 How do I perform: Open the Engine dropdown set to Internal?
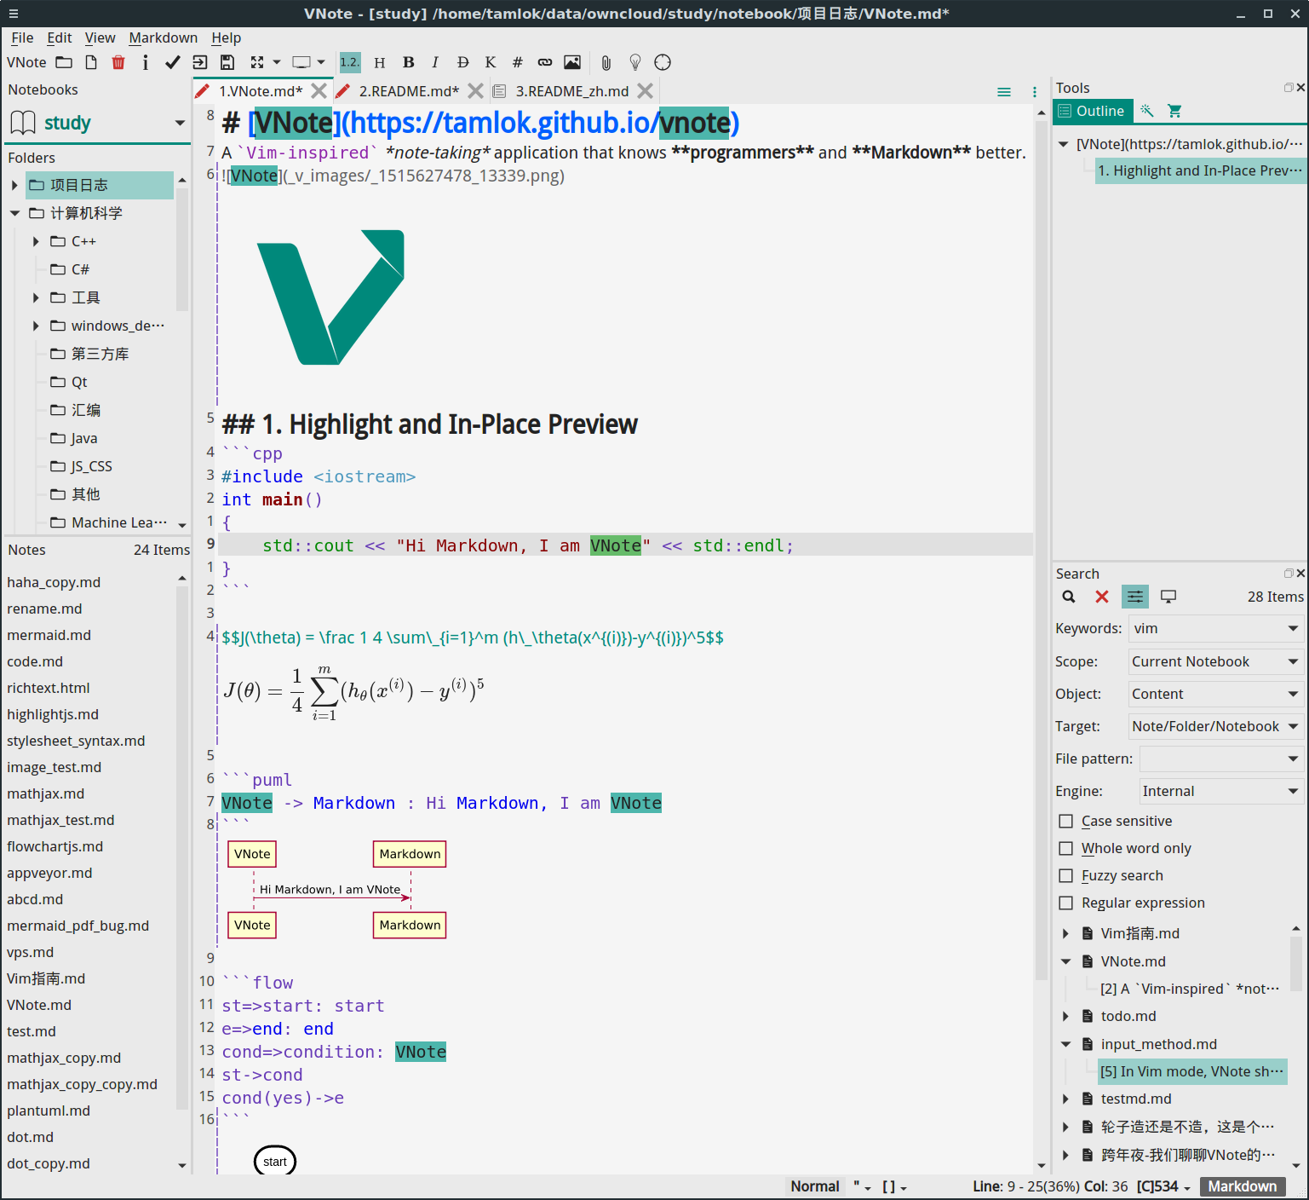(x=1220, y=791)
